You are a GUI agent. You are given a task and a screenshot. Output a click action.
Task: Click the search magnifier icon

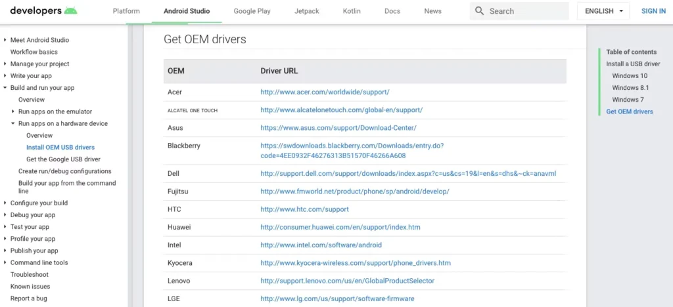pyautogui.click(x=479, y=11)
